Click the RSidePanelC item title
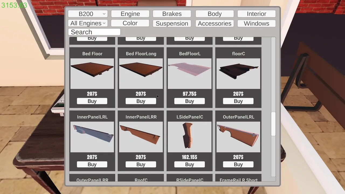Image resolution: width=345 pixels, height=194 pixels. 190,180
